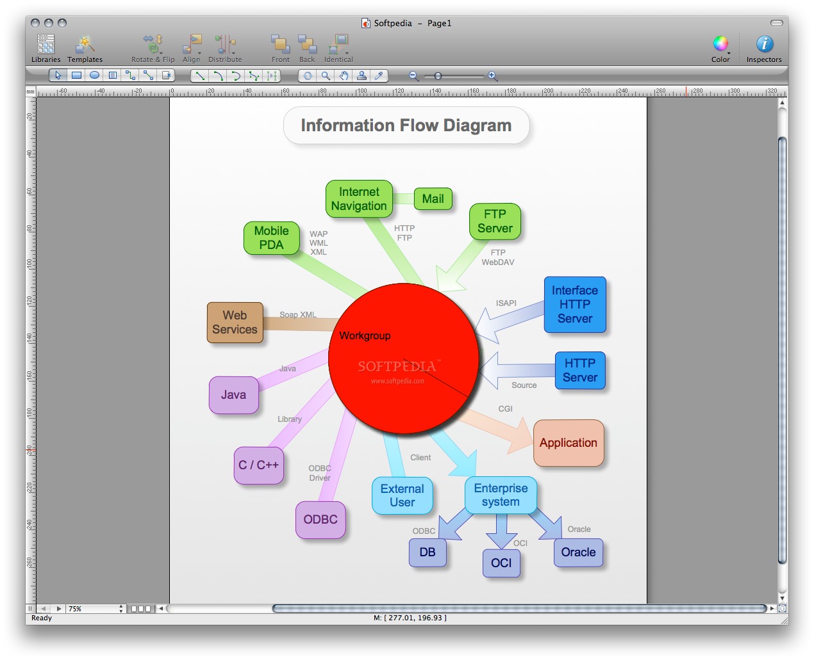Select the rectangle shape tool
814x660 pixels.
click(76, 76)
